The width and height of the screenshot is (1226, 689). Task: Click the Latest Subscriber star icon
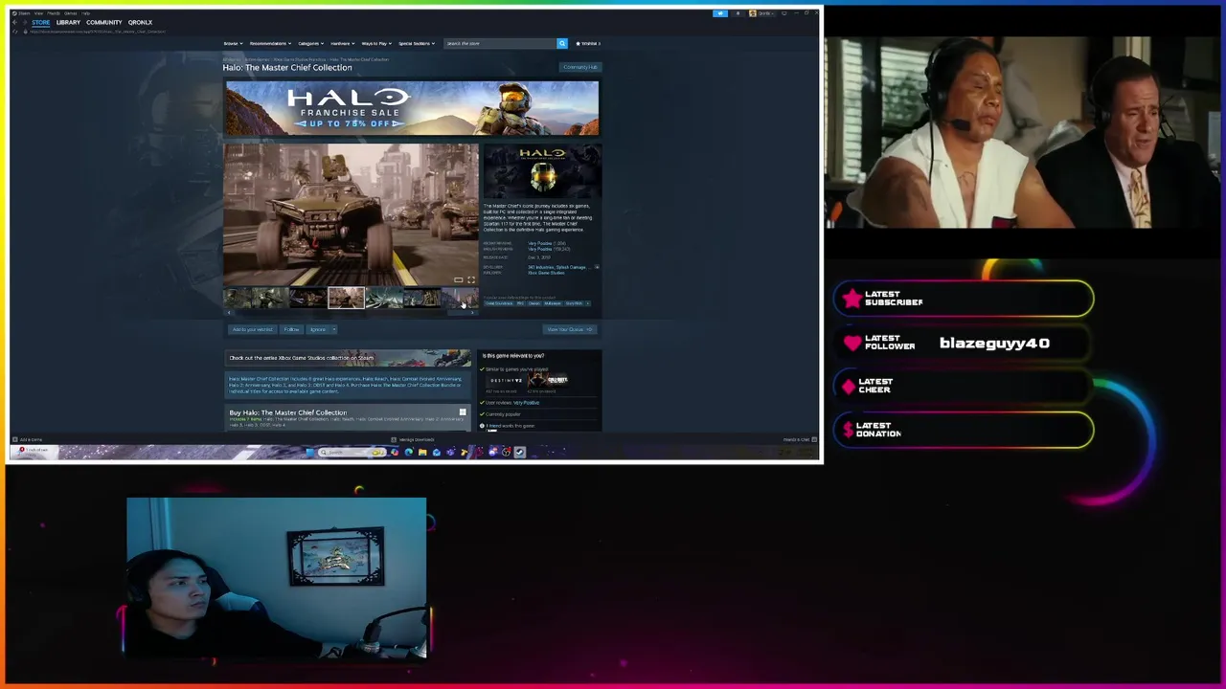(x=851, y=299)
